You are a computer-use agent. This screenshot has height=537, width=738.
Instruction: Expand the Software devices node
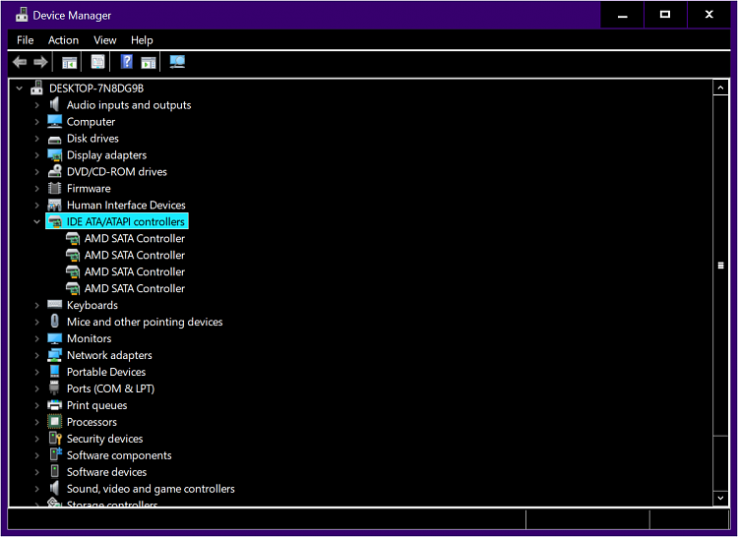coord(36,472)
